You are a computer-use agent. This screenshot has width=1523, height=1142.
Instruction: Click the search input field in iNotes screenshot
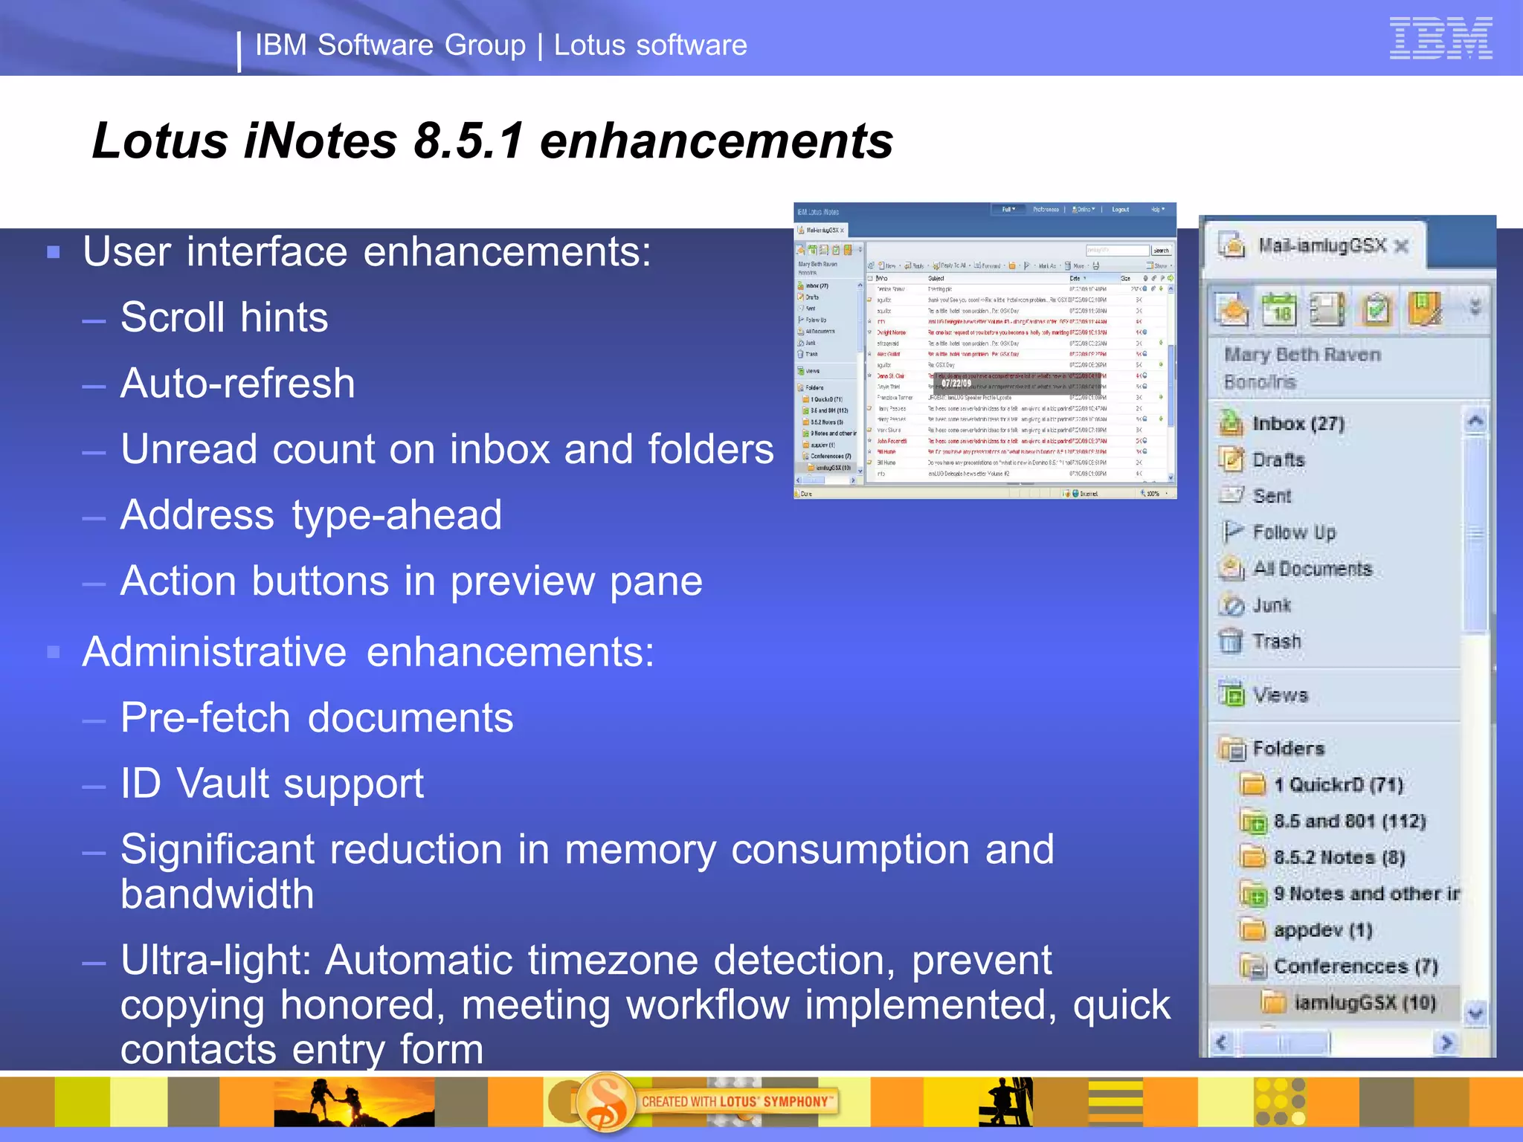pos(1117,251)
